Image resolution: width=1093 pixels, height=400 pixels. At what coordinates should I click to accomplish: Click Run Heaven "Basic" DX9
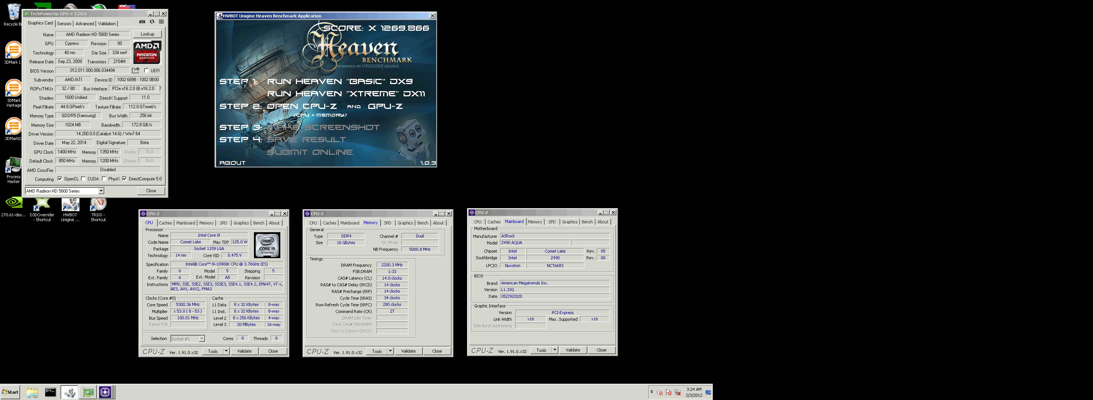pyautogui.click(x=339, y=81)
